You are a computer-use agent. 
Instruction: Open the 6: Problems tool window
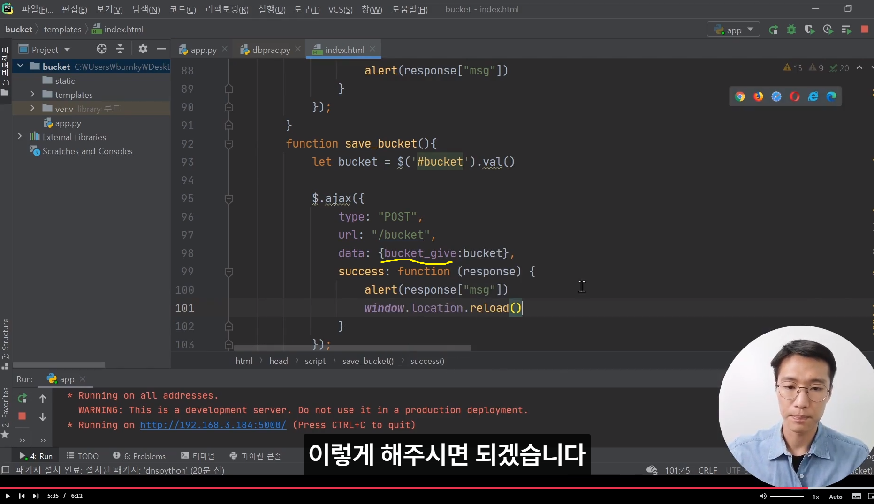click(139, 456)
